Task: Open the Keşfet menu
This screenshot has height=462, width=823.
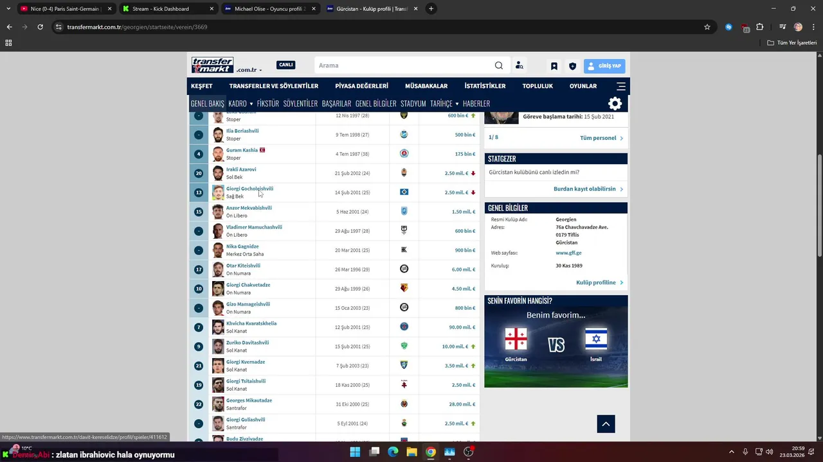Action: [x=201, y=86]
